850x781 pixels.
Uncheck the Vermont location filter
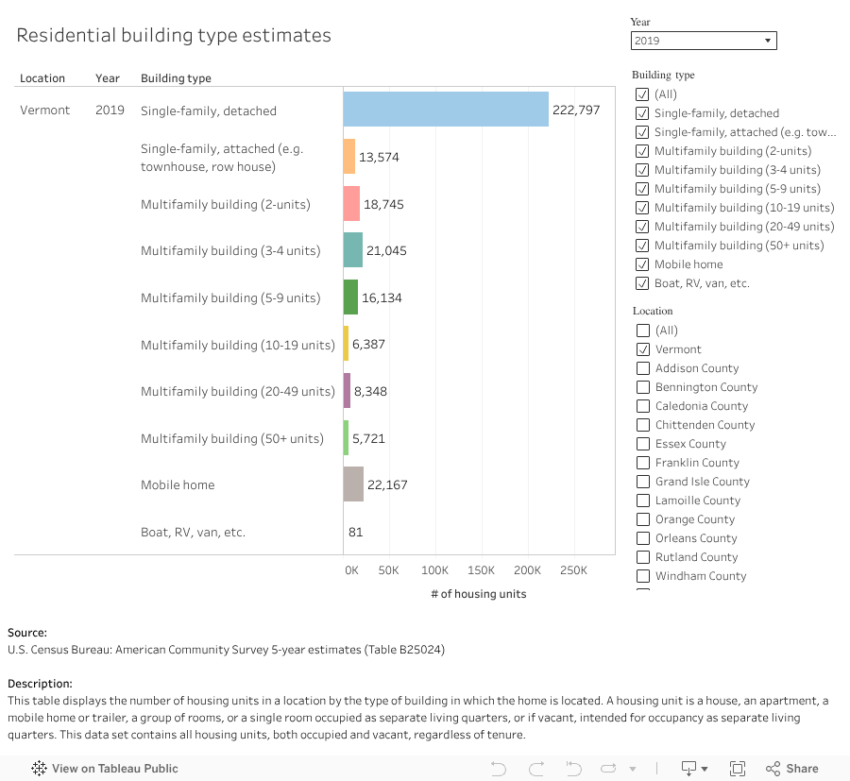point(642,348)
